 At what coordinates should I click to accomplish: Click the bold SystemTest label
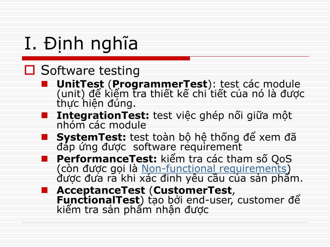pyautogui.click(x=91, y=137)
